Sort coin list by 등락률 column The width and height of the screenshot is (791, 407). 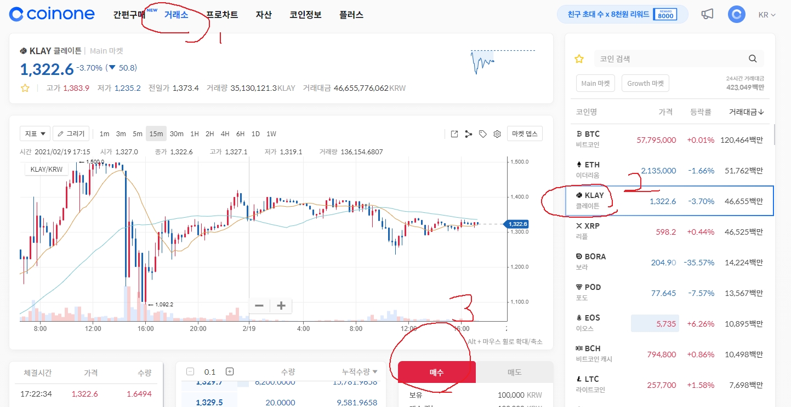click(x=701, y=112)
